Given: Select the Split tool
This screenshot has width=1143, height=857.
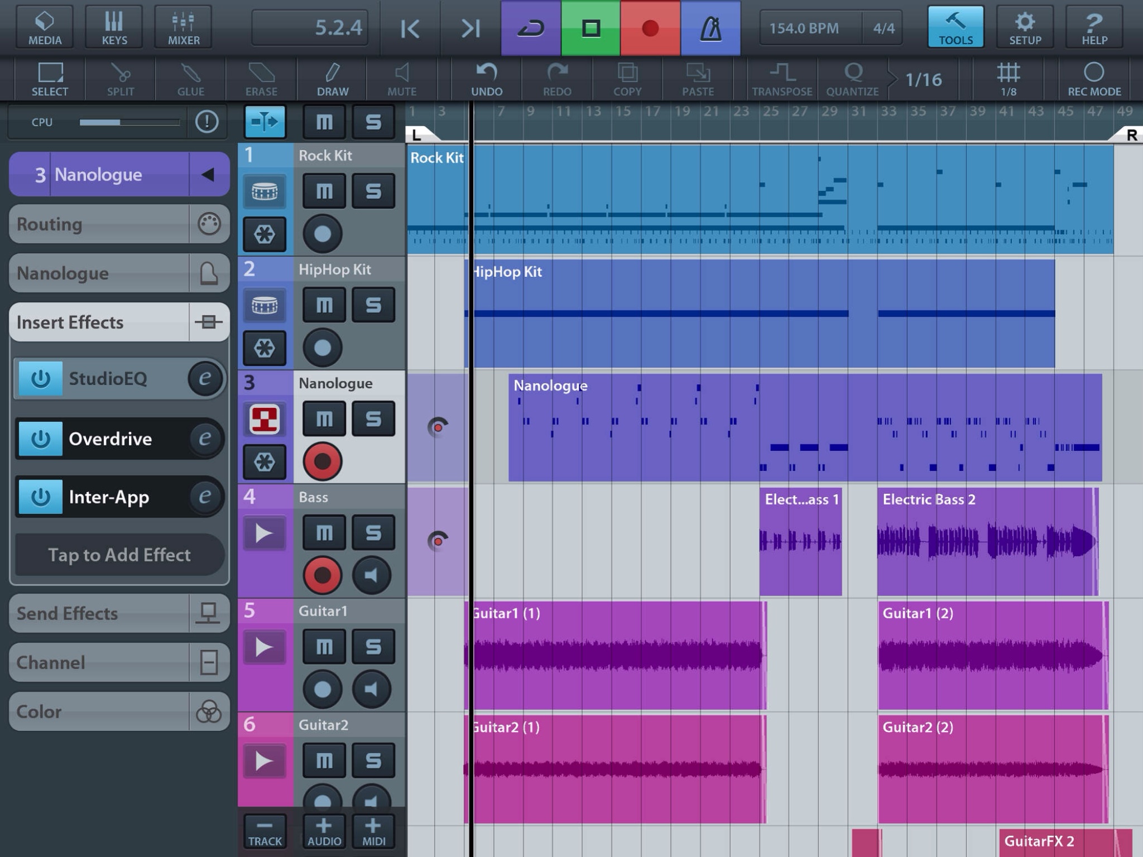Looking at the screenshot, I should click(121, 78).
